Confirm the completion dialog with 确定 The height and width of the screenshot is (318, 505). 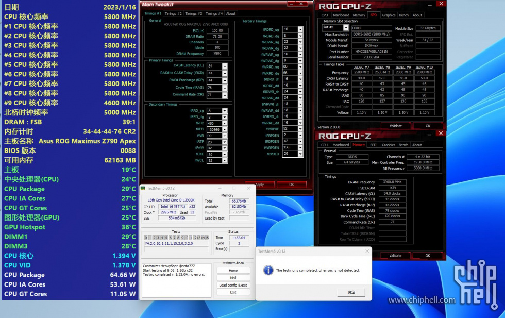351,292
